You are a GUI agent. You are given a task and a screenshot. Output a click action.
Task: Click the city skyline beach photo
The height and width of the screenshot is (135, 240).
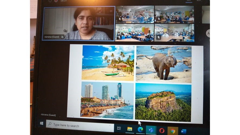(x=107, y=100)
